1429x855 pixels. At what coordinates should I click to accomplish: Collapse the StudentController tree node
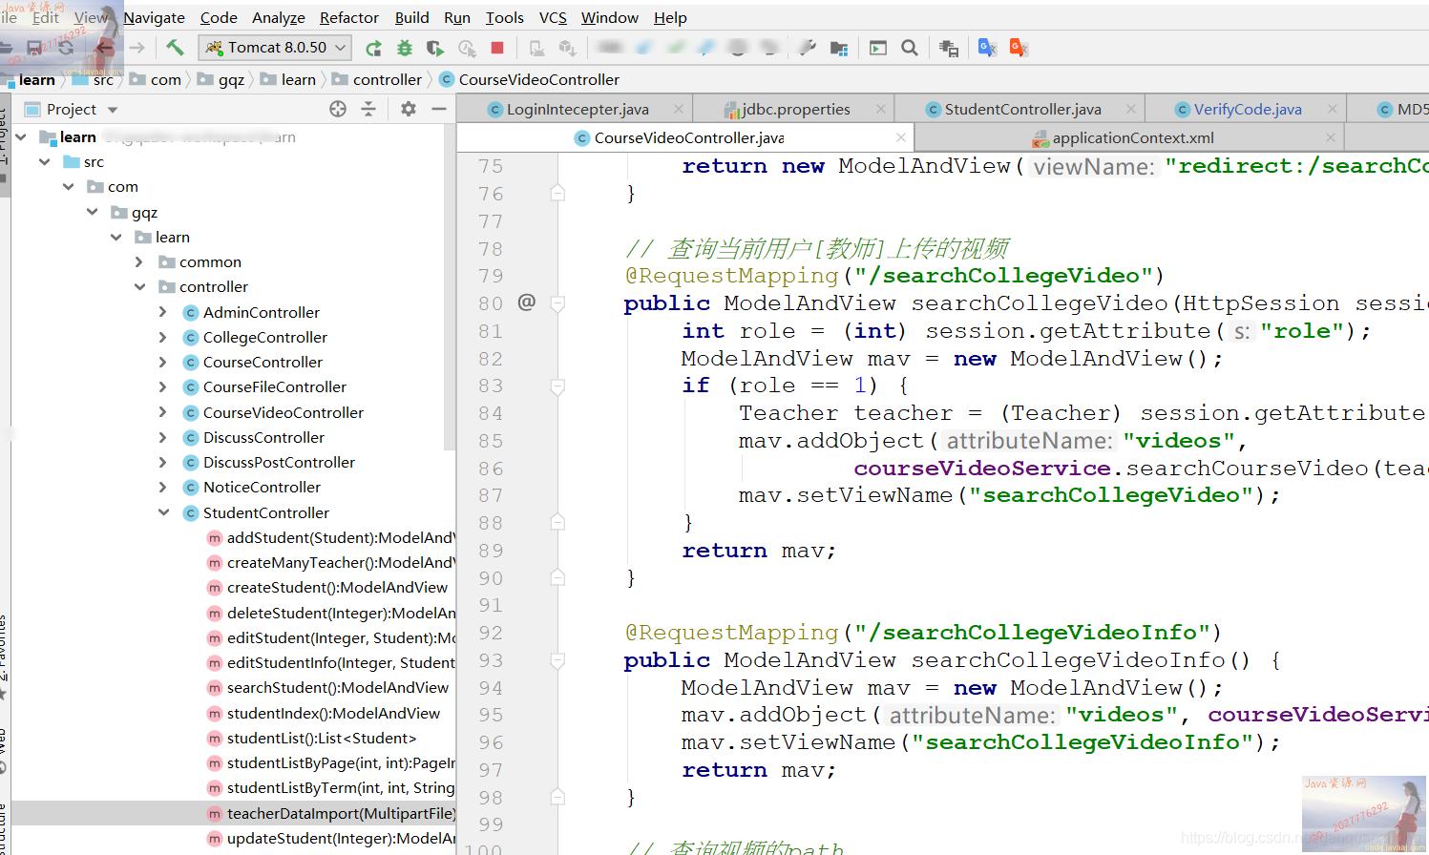point(163,512)
